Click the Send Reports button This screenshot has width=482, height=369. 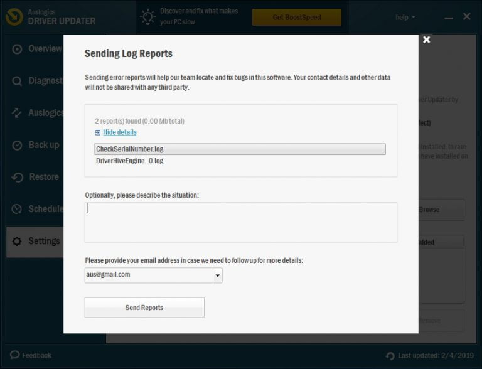pos(144,307)
